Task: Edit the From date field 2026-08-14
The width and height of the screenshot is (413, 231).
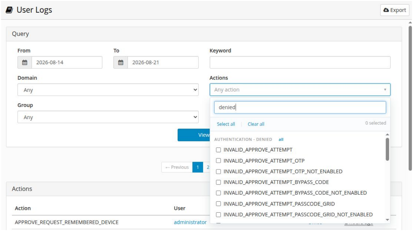Action: [67, 62]
